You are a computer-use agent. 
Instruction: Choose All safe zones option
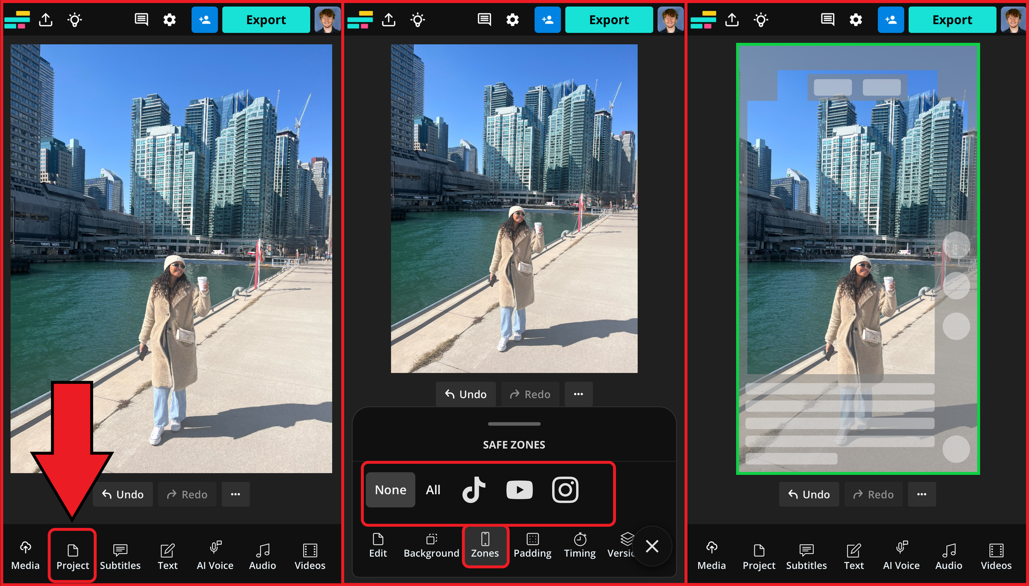433,490
